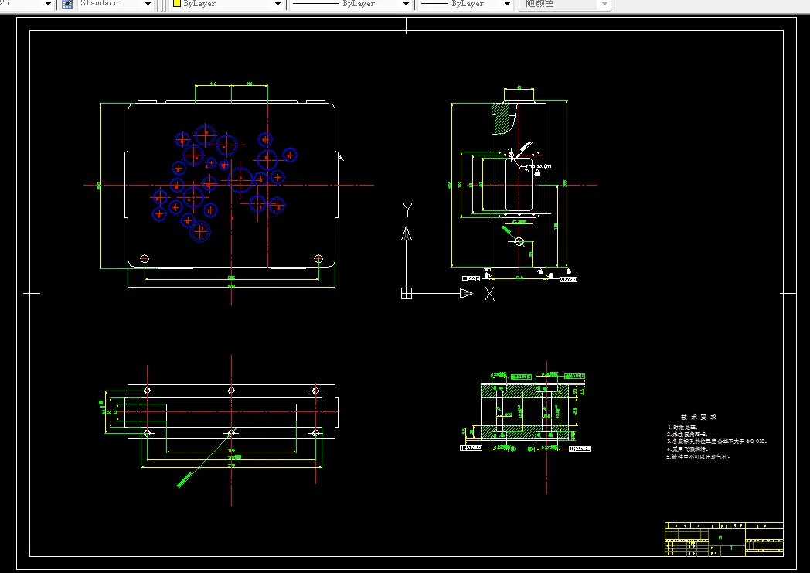Viewport: 810px width, 573px height.
Task: Open the ByLayer color control dropdown
Action: 227,4
